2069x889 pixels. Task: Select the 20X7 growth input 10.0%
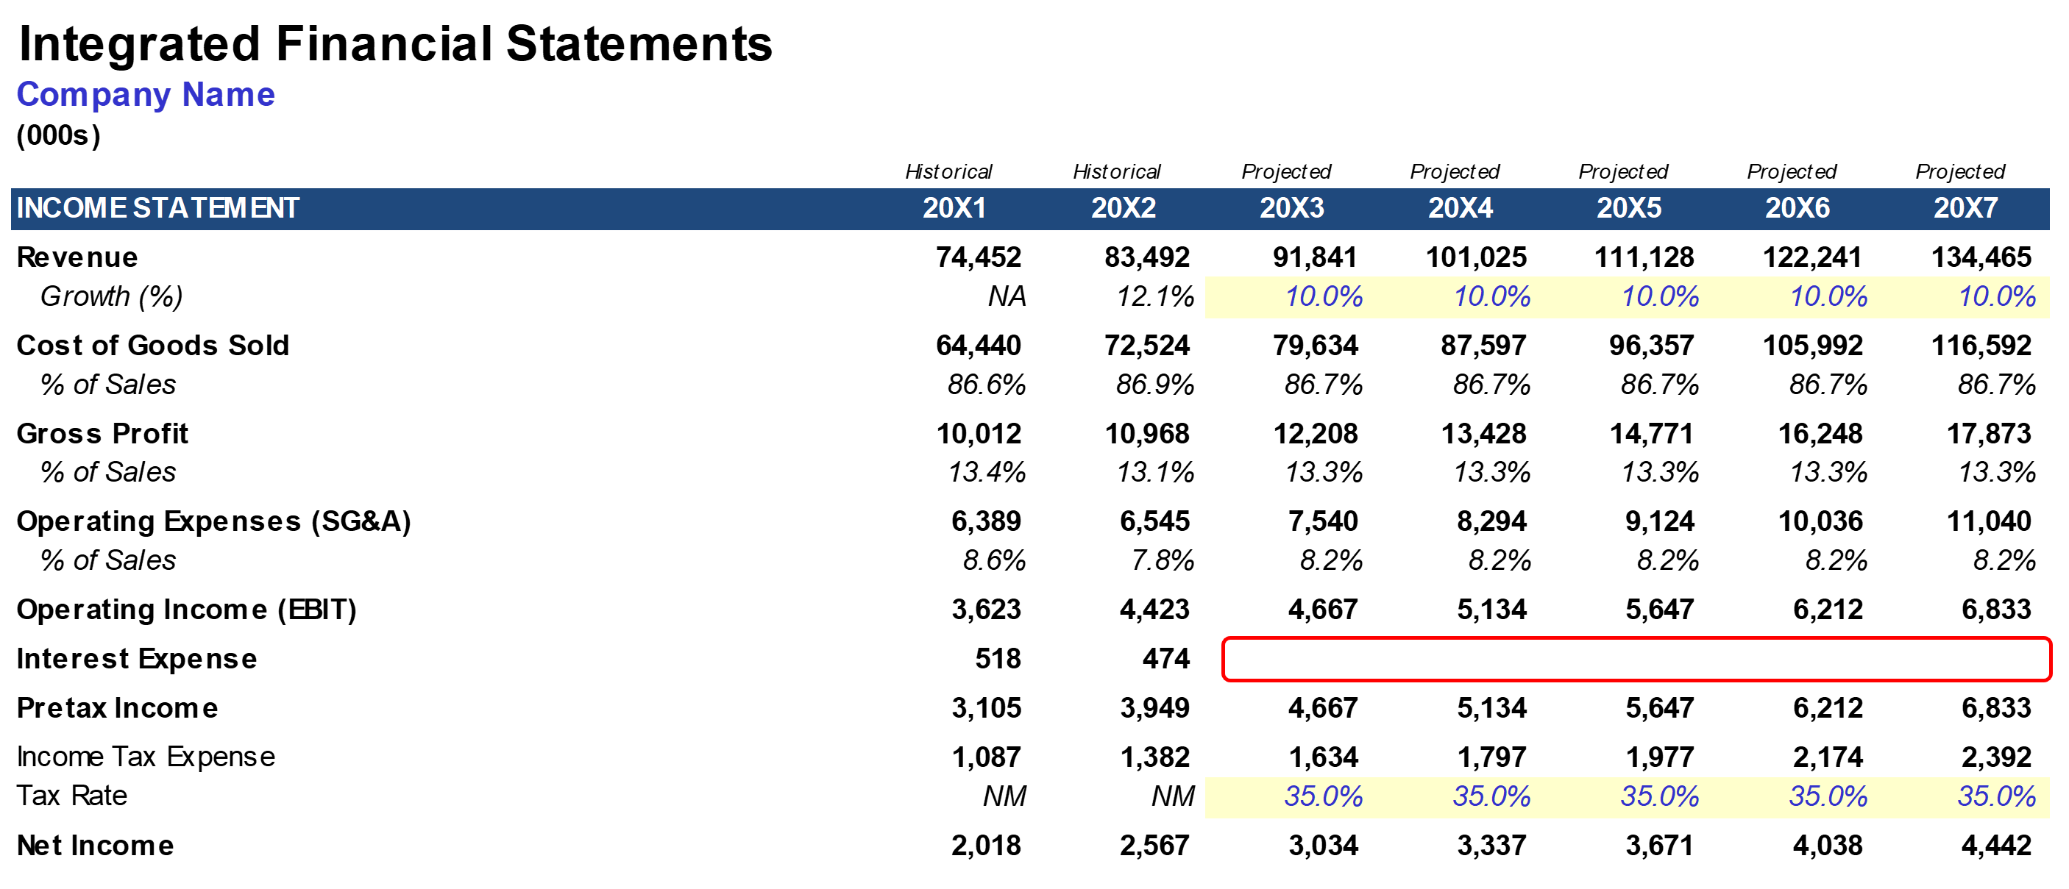click(1997, 297)
